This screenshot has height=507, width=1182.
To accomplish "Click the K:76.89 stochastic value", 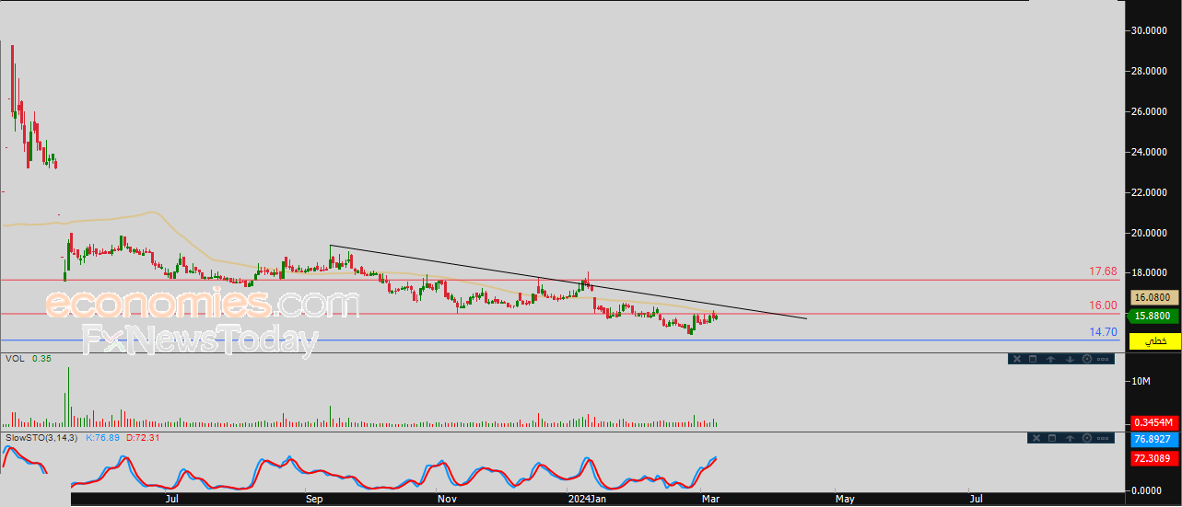I will coord(103,437).
